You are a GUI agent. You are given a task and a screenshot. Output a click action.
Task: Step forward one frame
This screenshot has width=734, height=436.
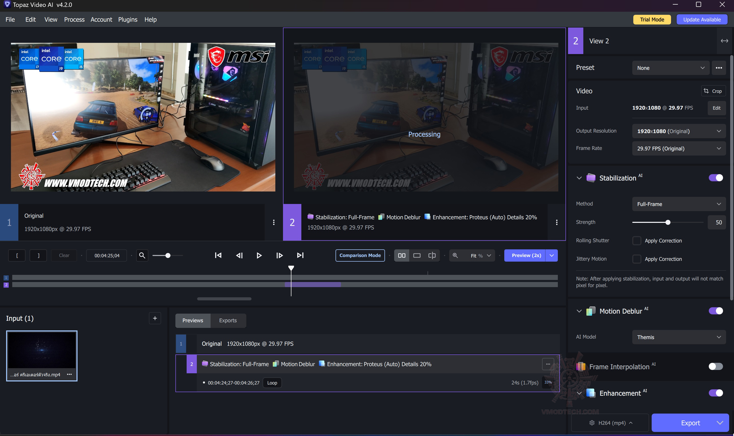coord(279,255)
